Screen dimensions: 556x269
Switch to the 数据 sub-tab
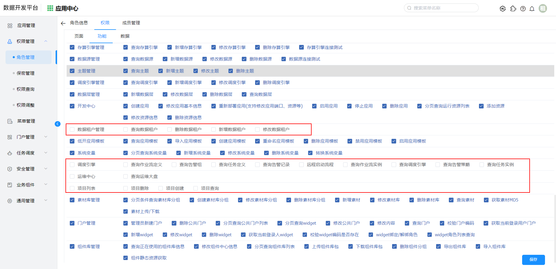click(125, 36)
